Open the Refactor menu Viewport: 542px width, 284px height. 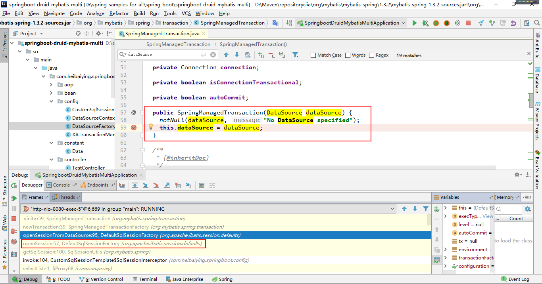point(119,13)
